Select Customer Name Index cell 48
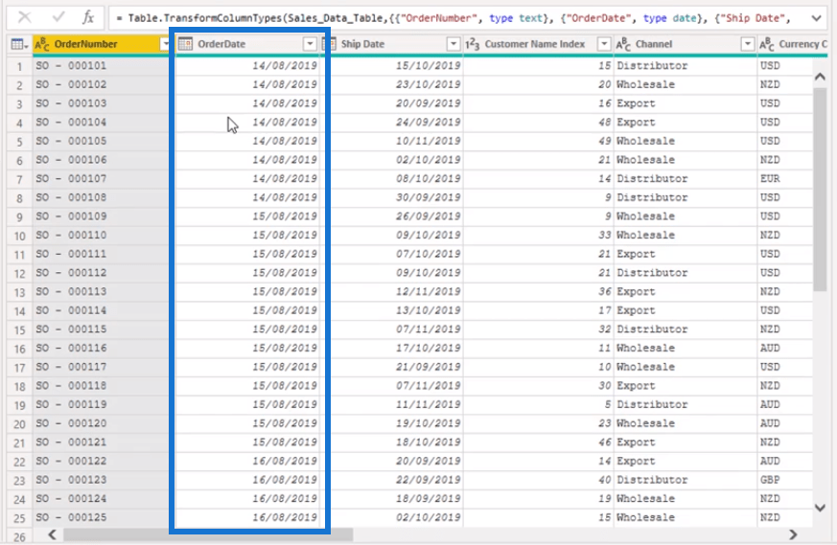837x545 pixels. point(538,122)
